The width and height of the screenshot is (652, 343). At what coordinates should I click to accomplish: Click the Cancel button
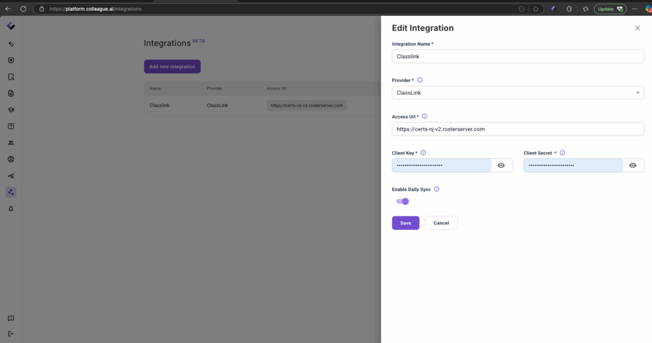click(441, 223)
